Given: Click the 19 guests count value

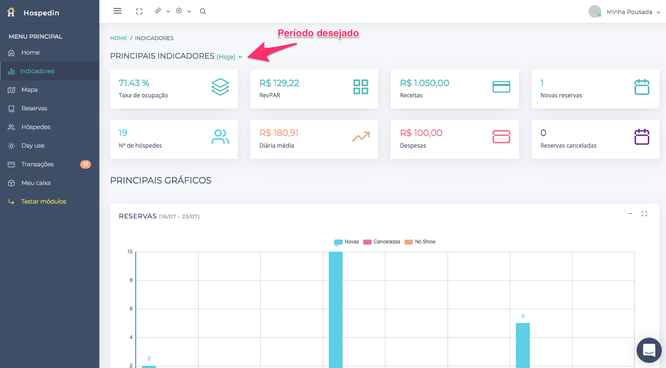Looking at the screenshot, I should click(123, 133).
